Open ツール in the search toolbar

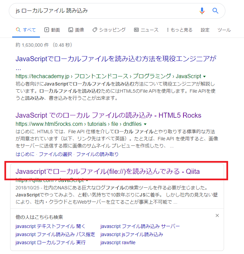pos(224,30)
